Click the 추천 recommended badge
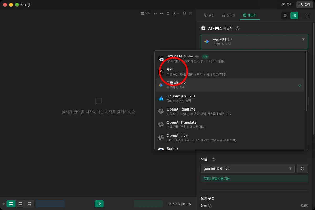 point(206,56)
